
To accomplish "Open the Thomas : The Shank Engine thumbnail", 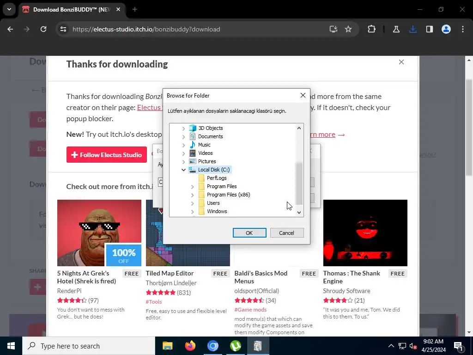I will pyautogui.click(x=365, y=233).
